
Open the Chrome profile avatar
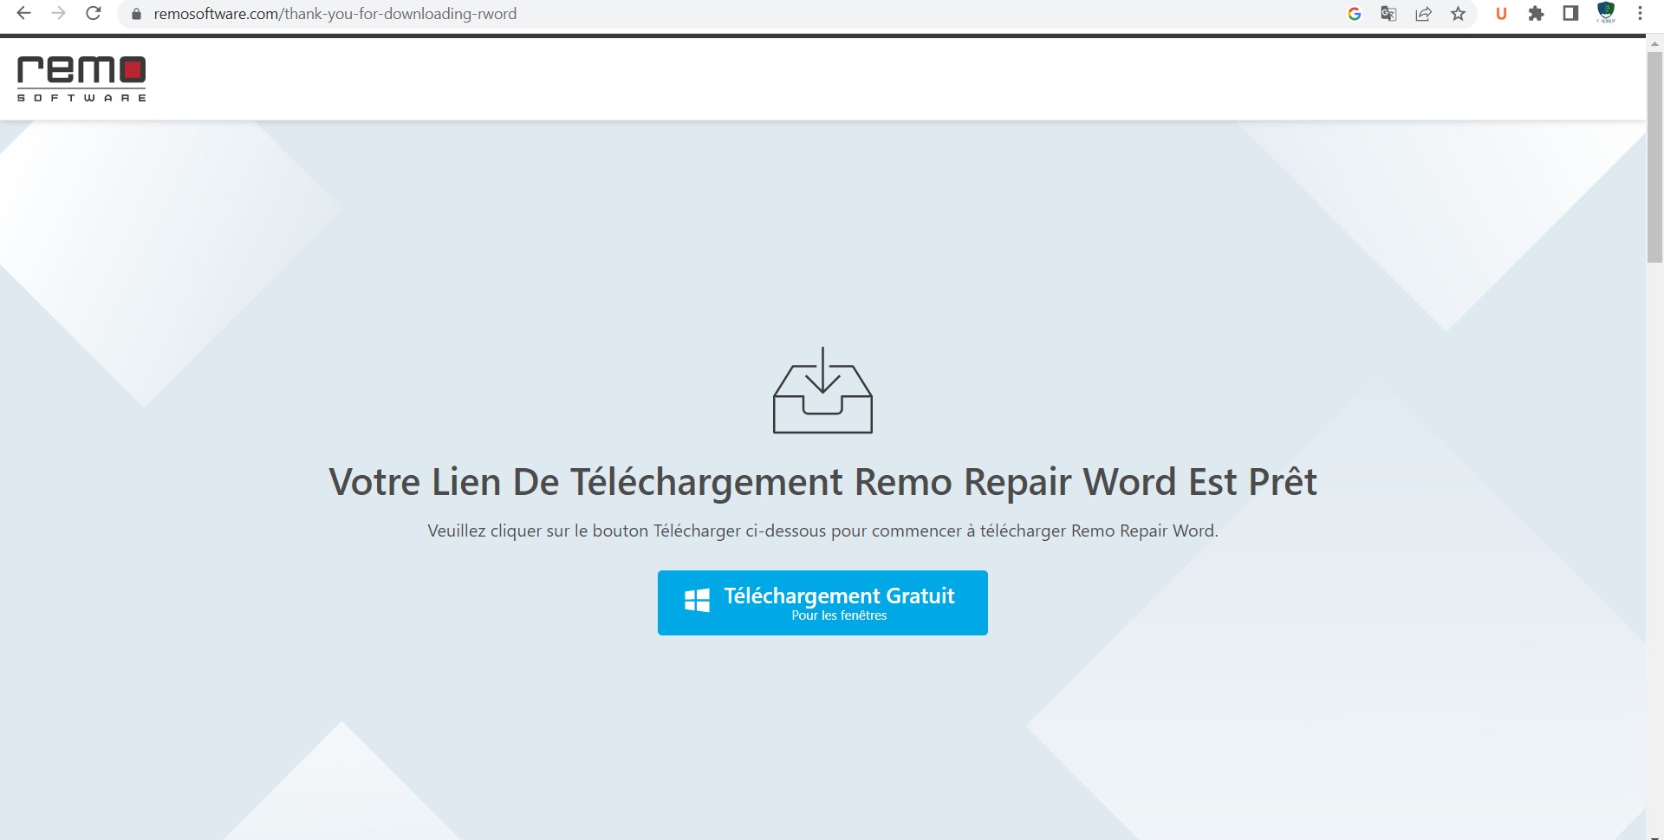point(1606,13)
